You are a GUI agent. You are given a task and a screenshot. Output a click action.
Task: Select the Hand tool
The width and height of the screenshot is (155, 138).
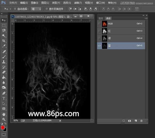(4, 114)
